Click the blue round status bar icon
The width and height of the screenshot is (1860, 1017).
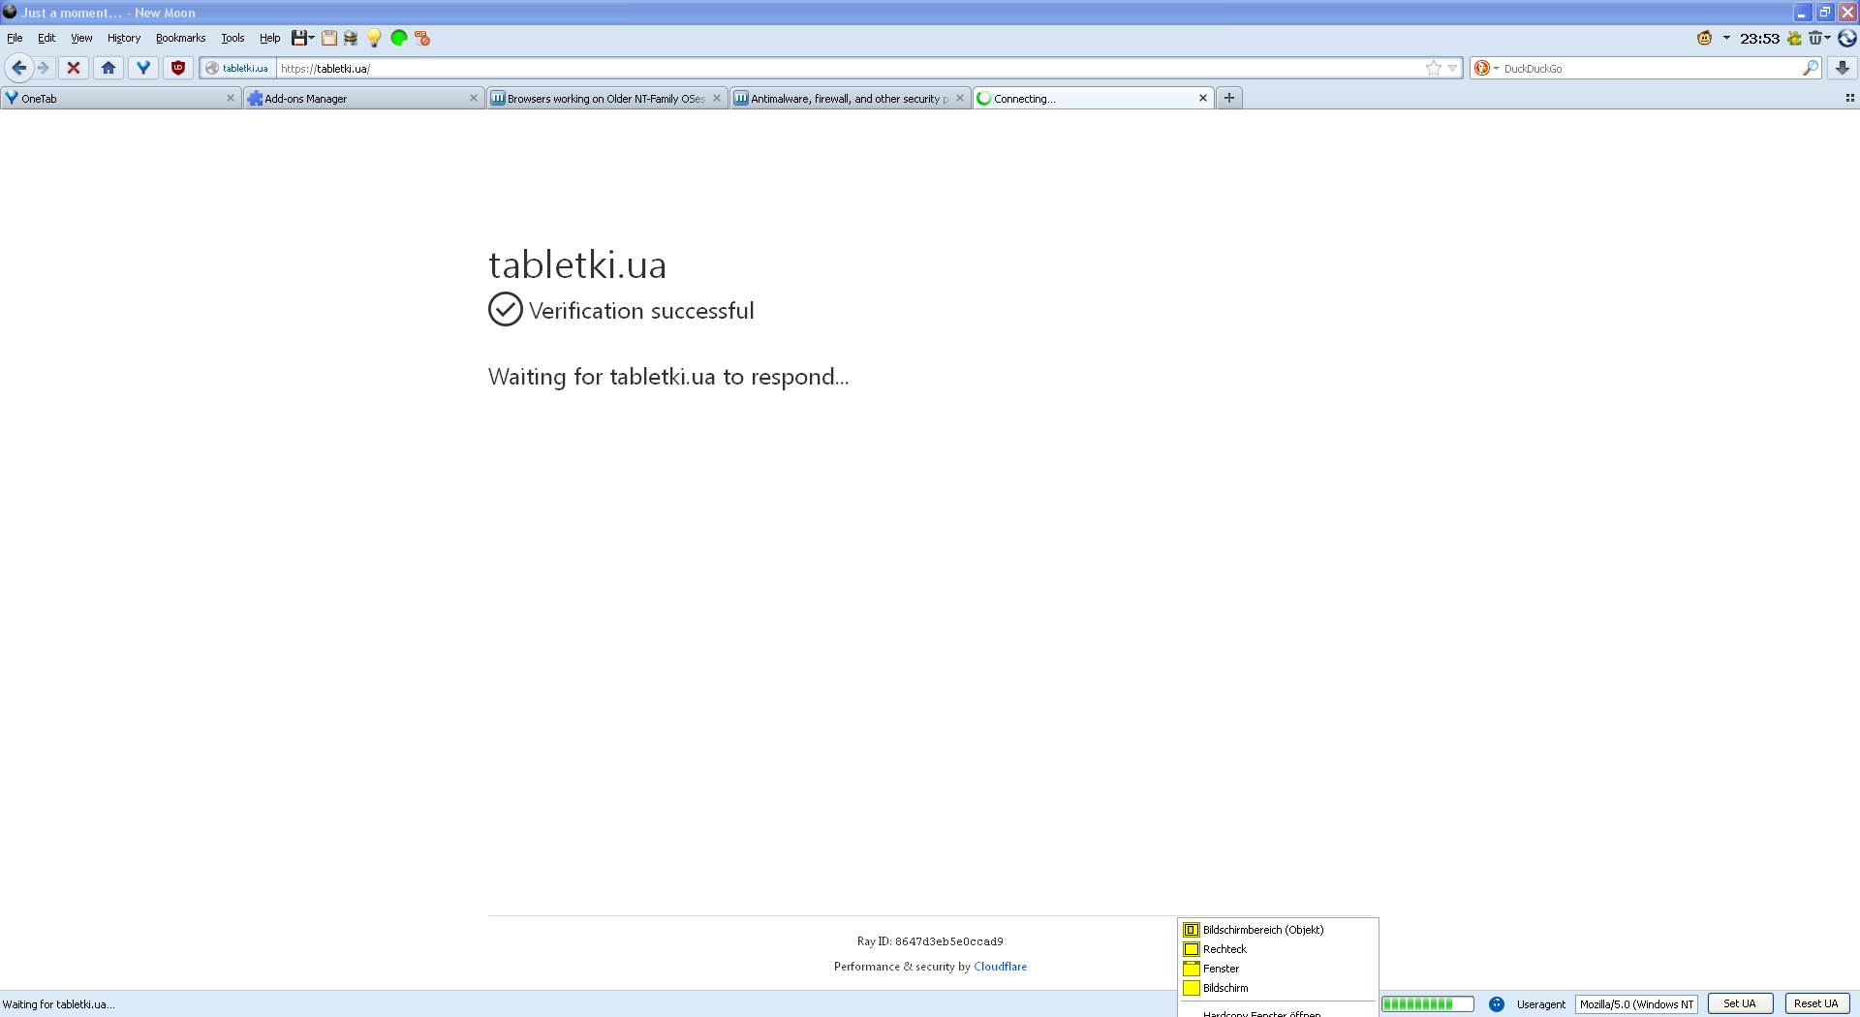click(1497, 1003)
